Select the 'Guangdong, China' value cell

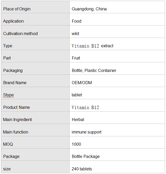pyautogui.click(x=117, y=7)
